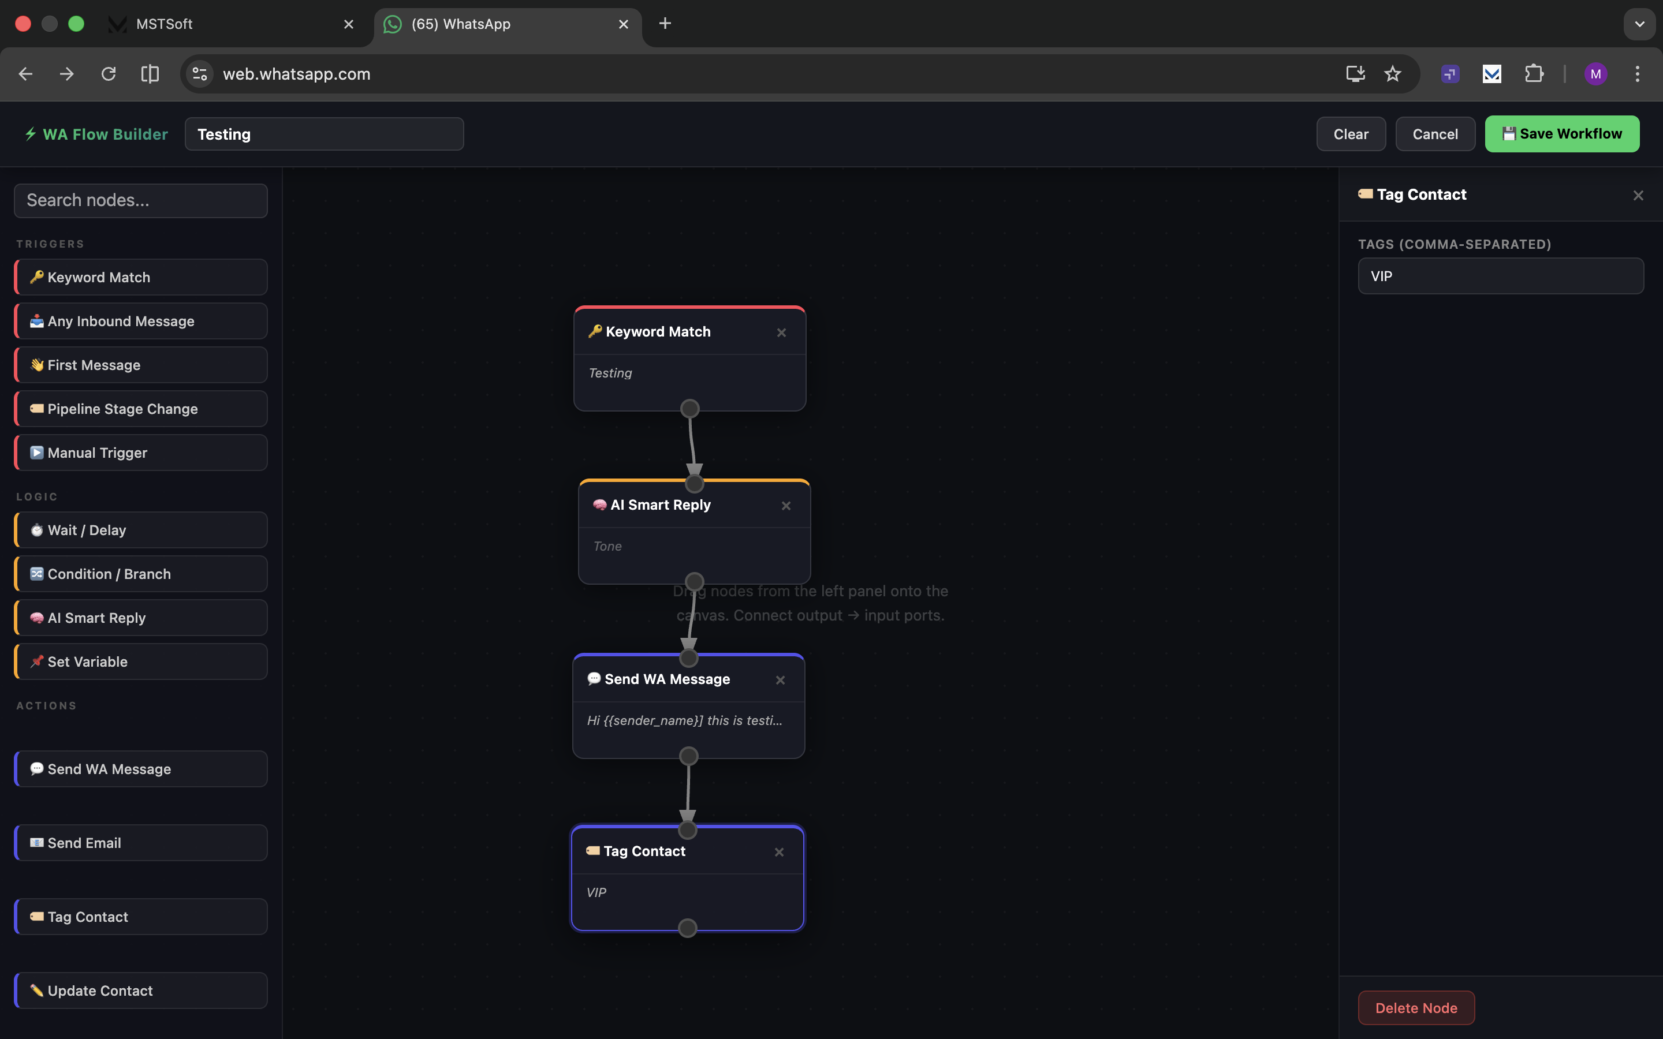The height and width of the screenshot is (1039, 1663).
Task: Click the Set Variable logic item
Action: (x=141, y=661)
